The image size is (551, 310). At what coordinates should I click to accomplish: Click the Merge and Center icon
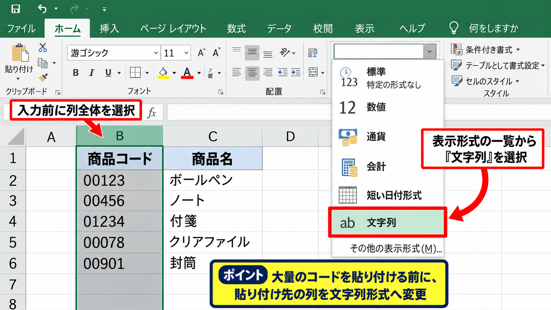313,72
